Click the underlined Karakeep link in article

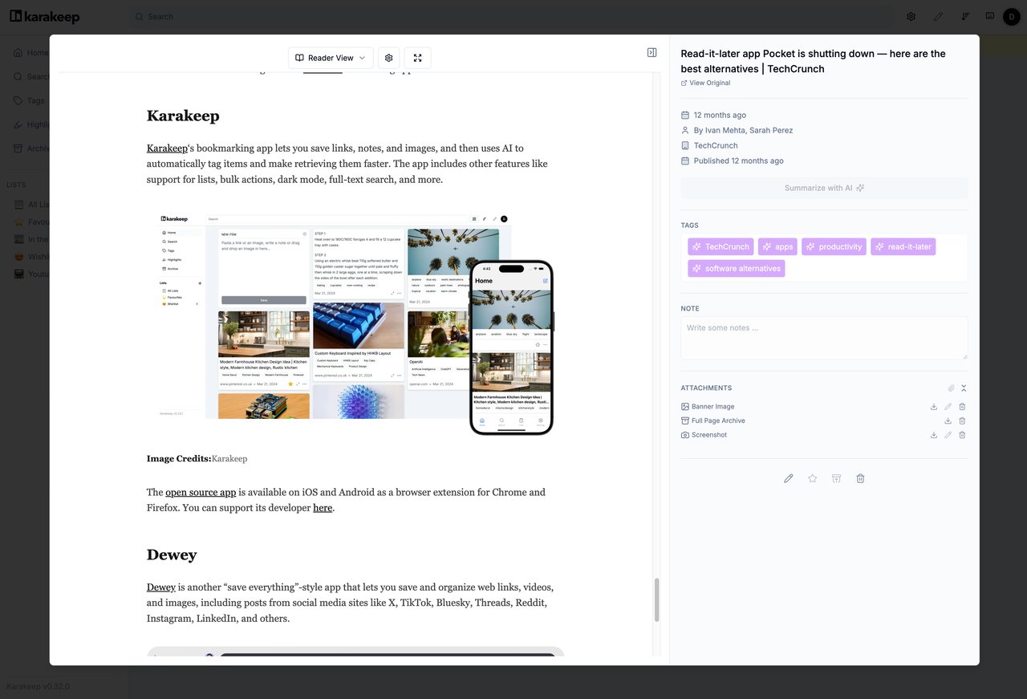tap(167, 148)
